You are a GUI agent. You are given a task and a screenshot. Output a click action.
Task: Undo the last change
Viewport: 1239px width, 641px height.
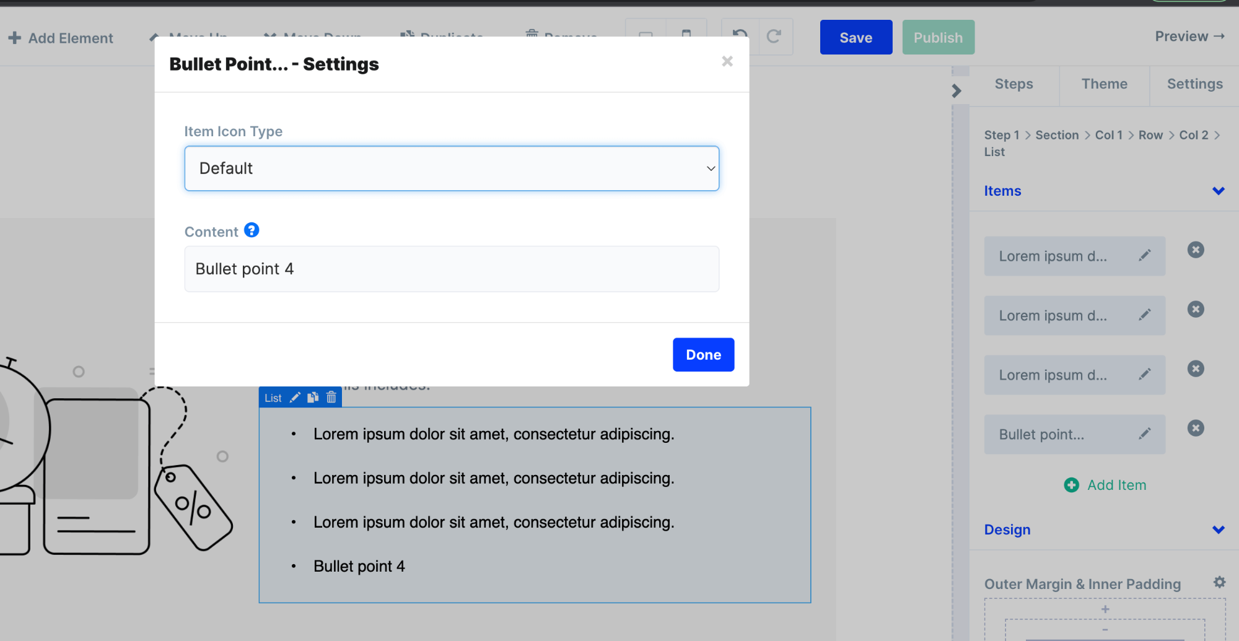point(740,36)
